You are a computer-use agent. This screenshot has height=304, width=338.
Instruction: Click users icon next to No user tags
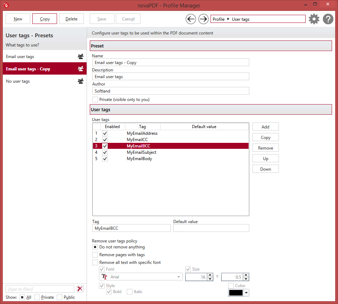[x=81, y=81]
